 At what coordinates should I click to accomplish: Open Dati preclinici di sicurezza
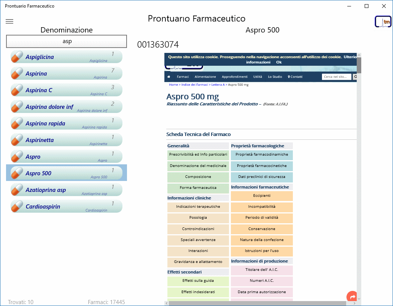[x=261, y=177]
